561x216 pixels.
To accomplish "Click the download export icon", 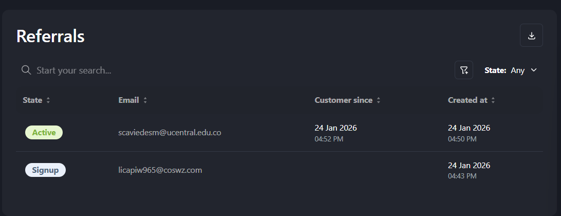I will 531,35.
